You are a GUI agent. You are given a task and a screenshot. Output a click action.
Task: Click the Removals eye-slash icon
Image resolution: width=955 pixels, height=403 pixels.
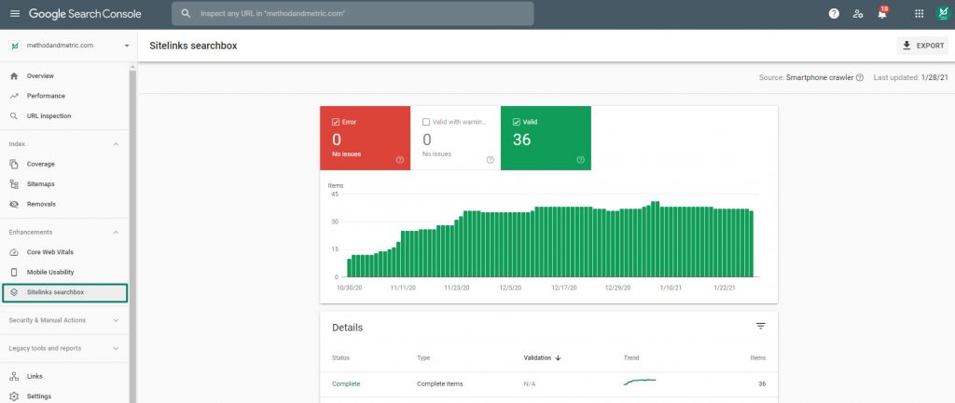14,204
